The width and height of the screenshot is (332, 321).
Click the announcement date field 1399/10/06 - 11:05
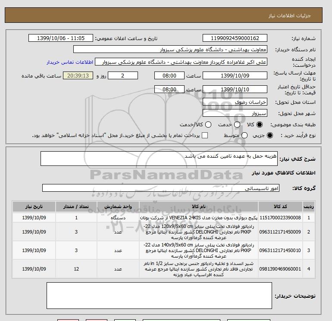click(x=61, y=38)
